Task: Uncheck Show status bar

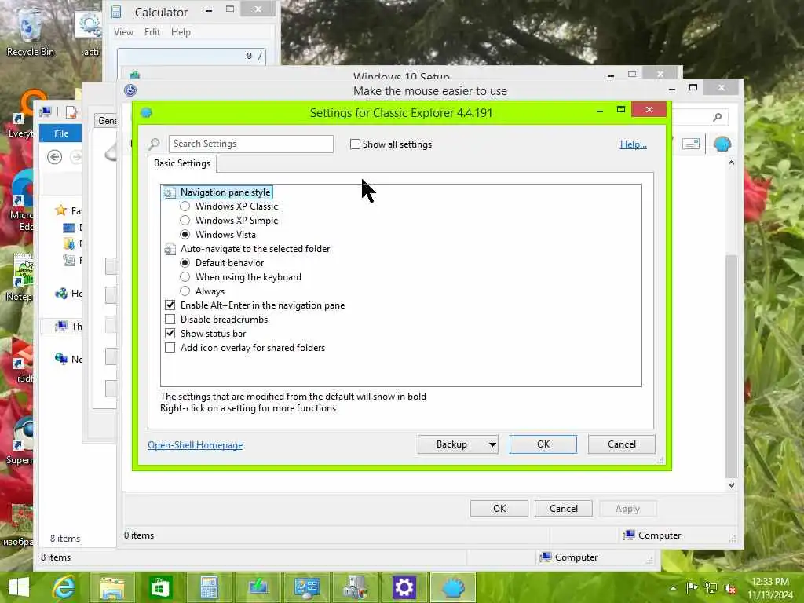Action: (x=170, y=333)
